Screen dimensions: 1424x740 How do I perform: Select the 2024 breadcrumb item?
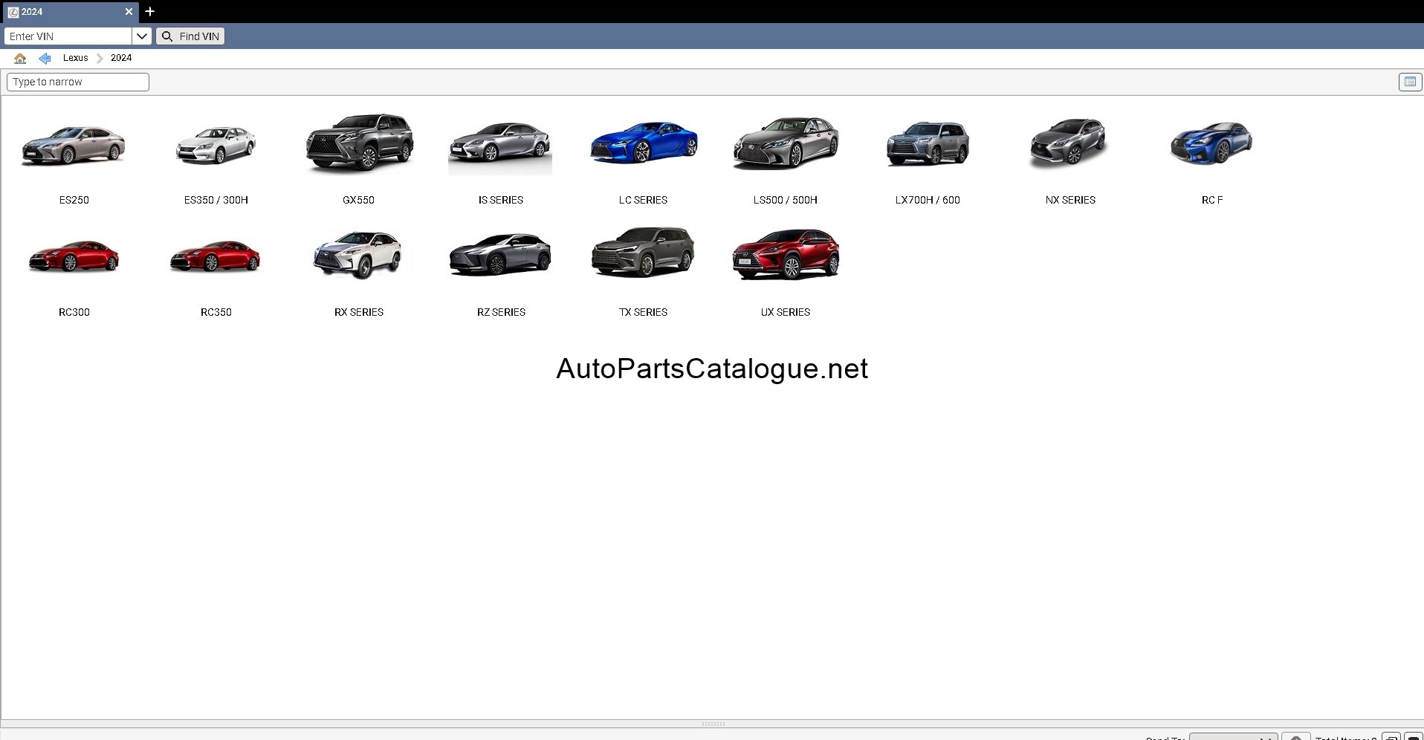tap(121, 58)
